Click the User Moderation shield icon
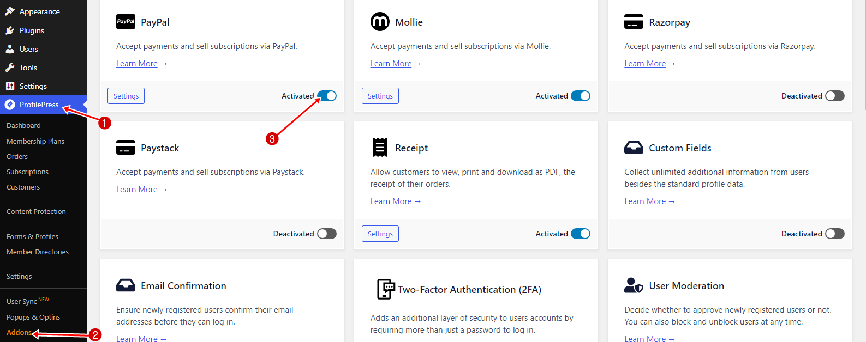This screenshot has height=342, width=866. click(x=634, y=285)
